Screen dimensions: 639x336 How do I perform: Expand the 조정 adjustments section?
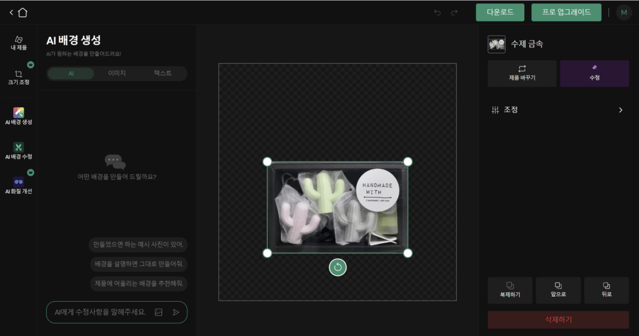click(x=558, y=110)
